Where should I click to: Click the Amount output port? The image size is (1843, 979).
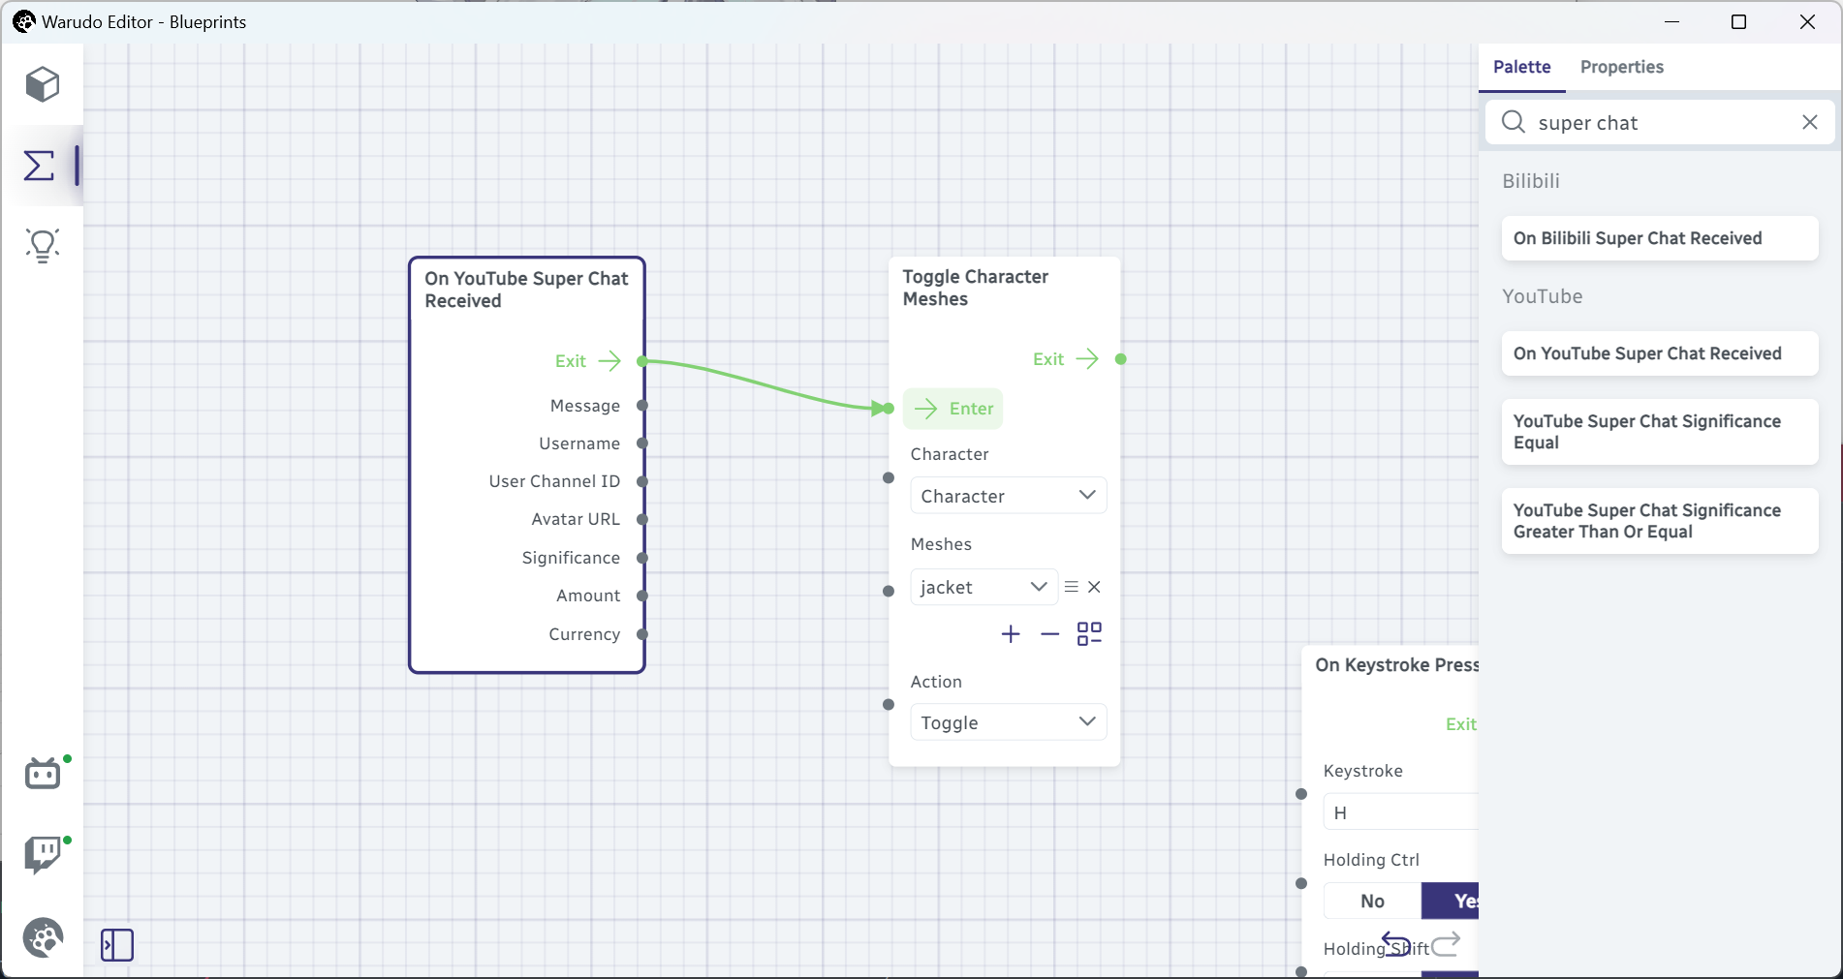[x=642, y=596]
